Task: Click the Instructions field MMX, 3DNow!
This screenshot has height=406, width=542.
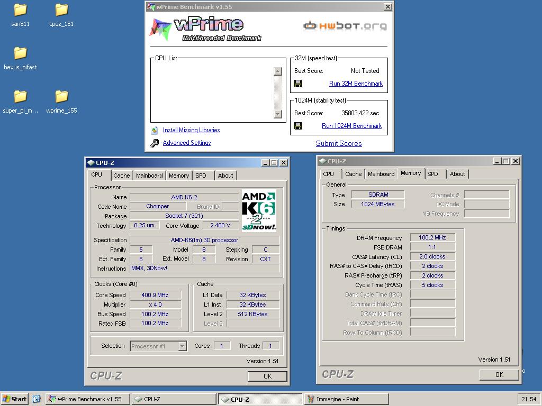Action: click(205, 268)
